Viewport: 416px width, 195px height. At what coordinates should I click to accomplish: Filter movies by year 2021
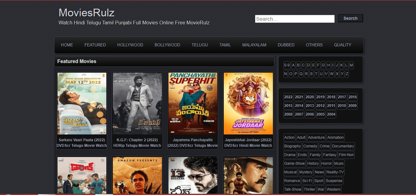click(x=299, y=97)
